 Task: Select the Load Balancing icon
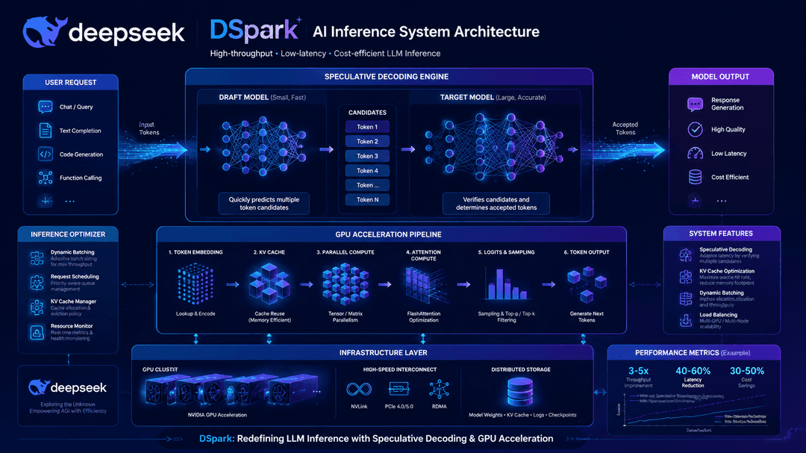(x=686, y=320)
